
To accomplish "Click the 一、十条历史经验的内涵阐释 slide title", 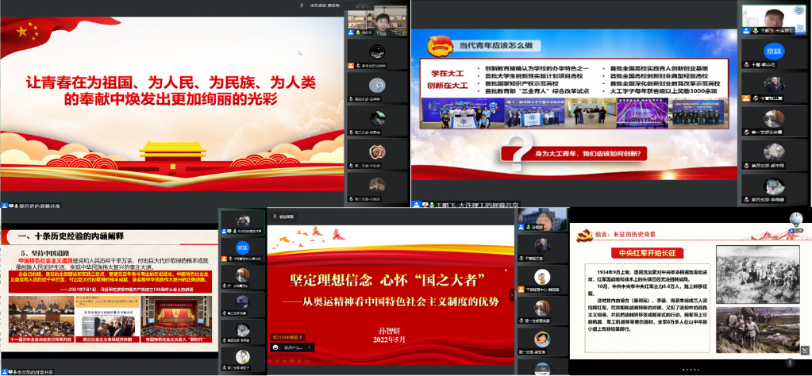I will coord(71,236).
